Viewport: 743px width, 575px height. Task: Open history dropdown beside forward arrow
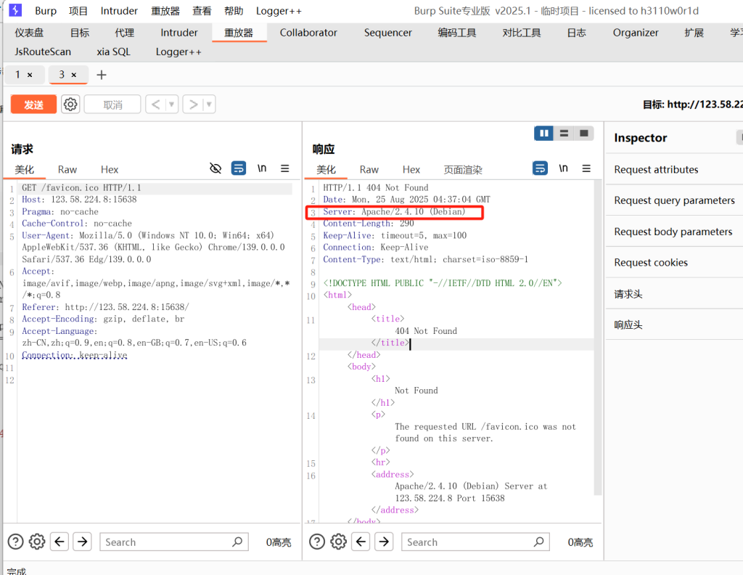click(x=209, y=105)
